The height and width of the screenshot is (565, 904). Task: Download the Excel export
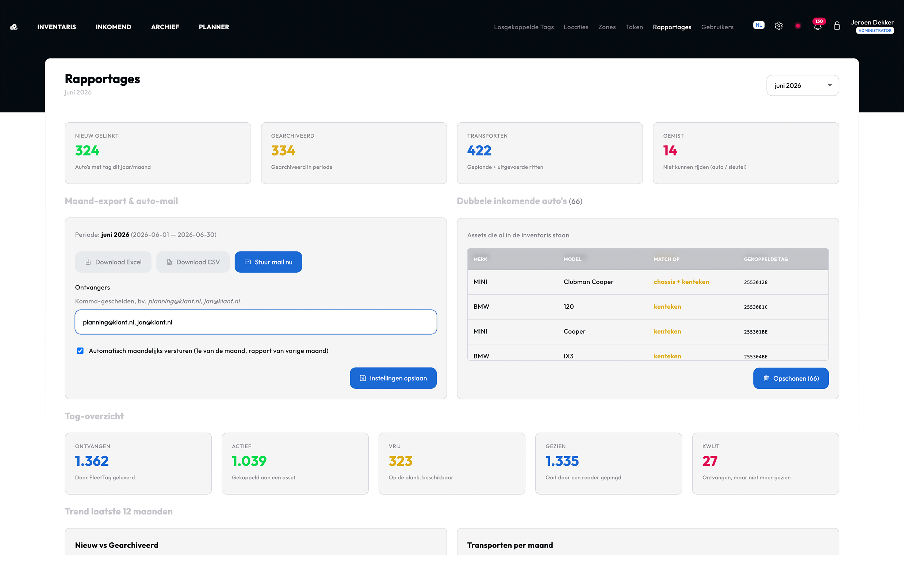(x=113, y=262)
